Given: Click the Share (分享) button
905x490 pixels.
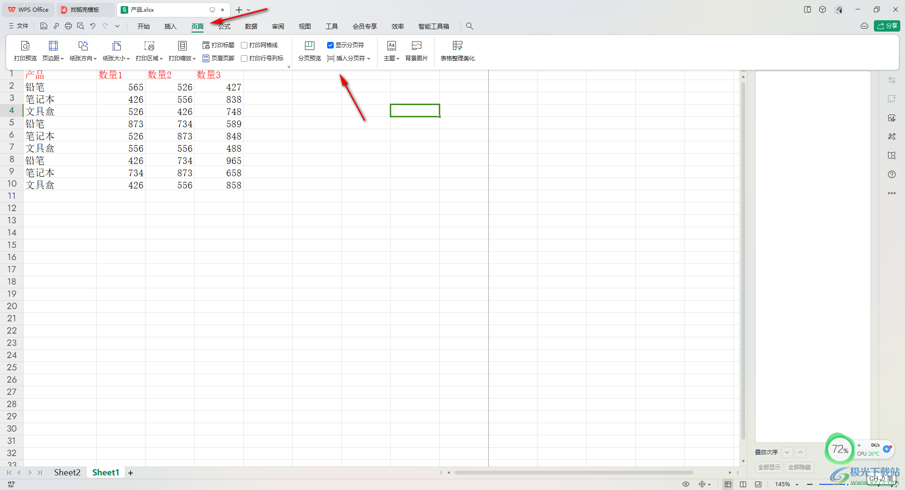Looking at the screenshot, I should coord(887,26).
